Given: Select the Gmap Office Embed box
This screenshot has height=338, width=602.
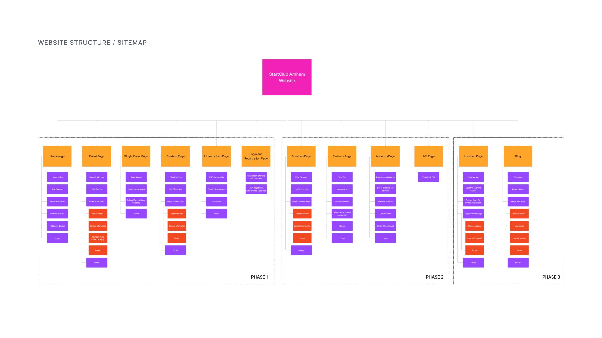Looking at the screenshot, I should [385, 226].
